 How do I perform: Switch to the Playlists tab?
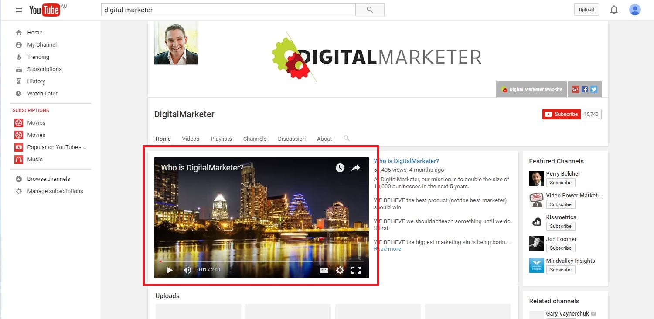point(221,139)
